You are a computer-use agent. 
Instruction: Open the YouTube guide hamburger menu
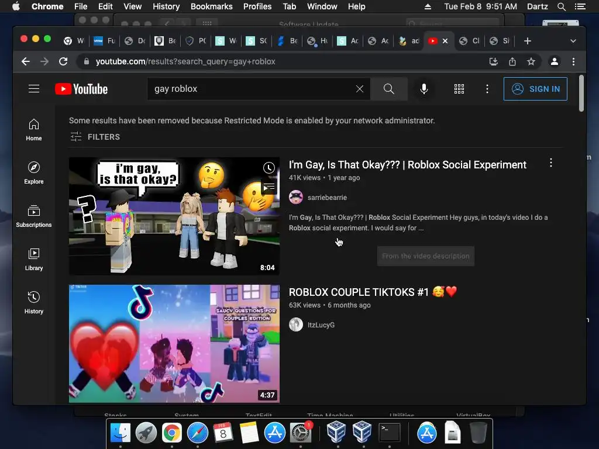click(x=34, y=89)
